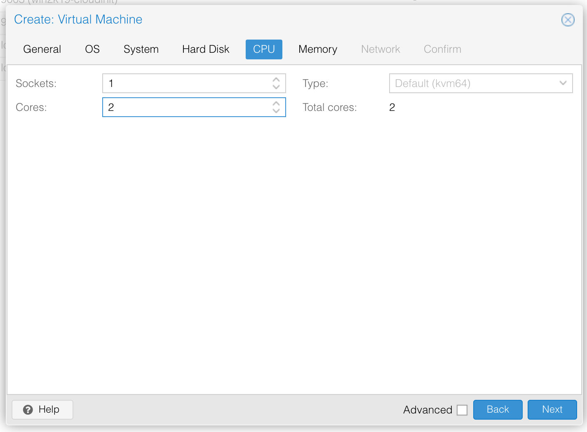Viewport: 587px width, 432px height.
Task: Switch to the Hard Disk tab
Action: point(205,49)
